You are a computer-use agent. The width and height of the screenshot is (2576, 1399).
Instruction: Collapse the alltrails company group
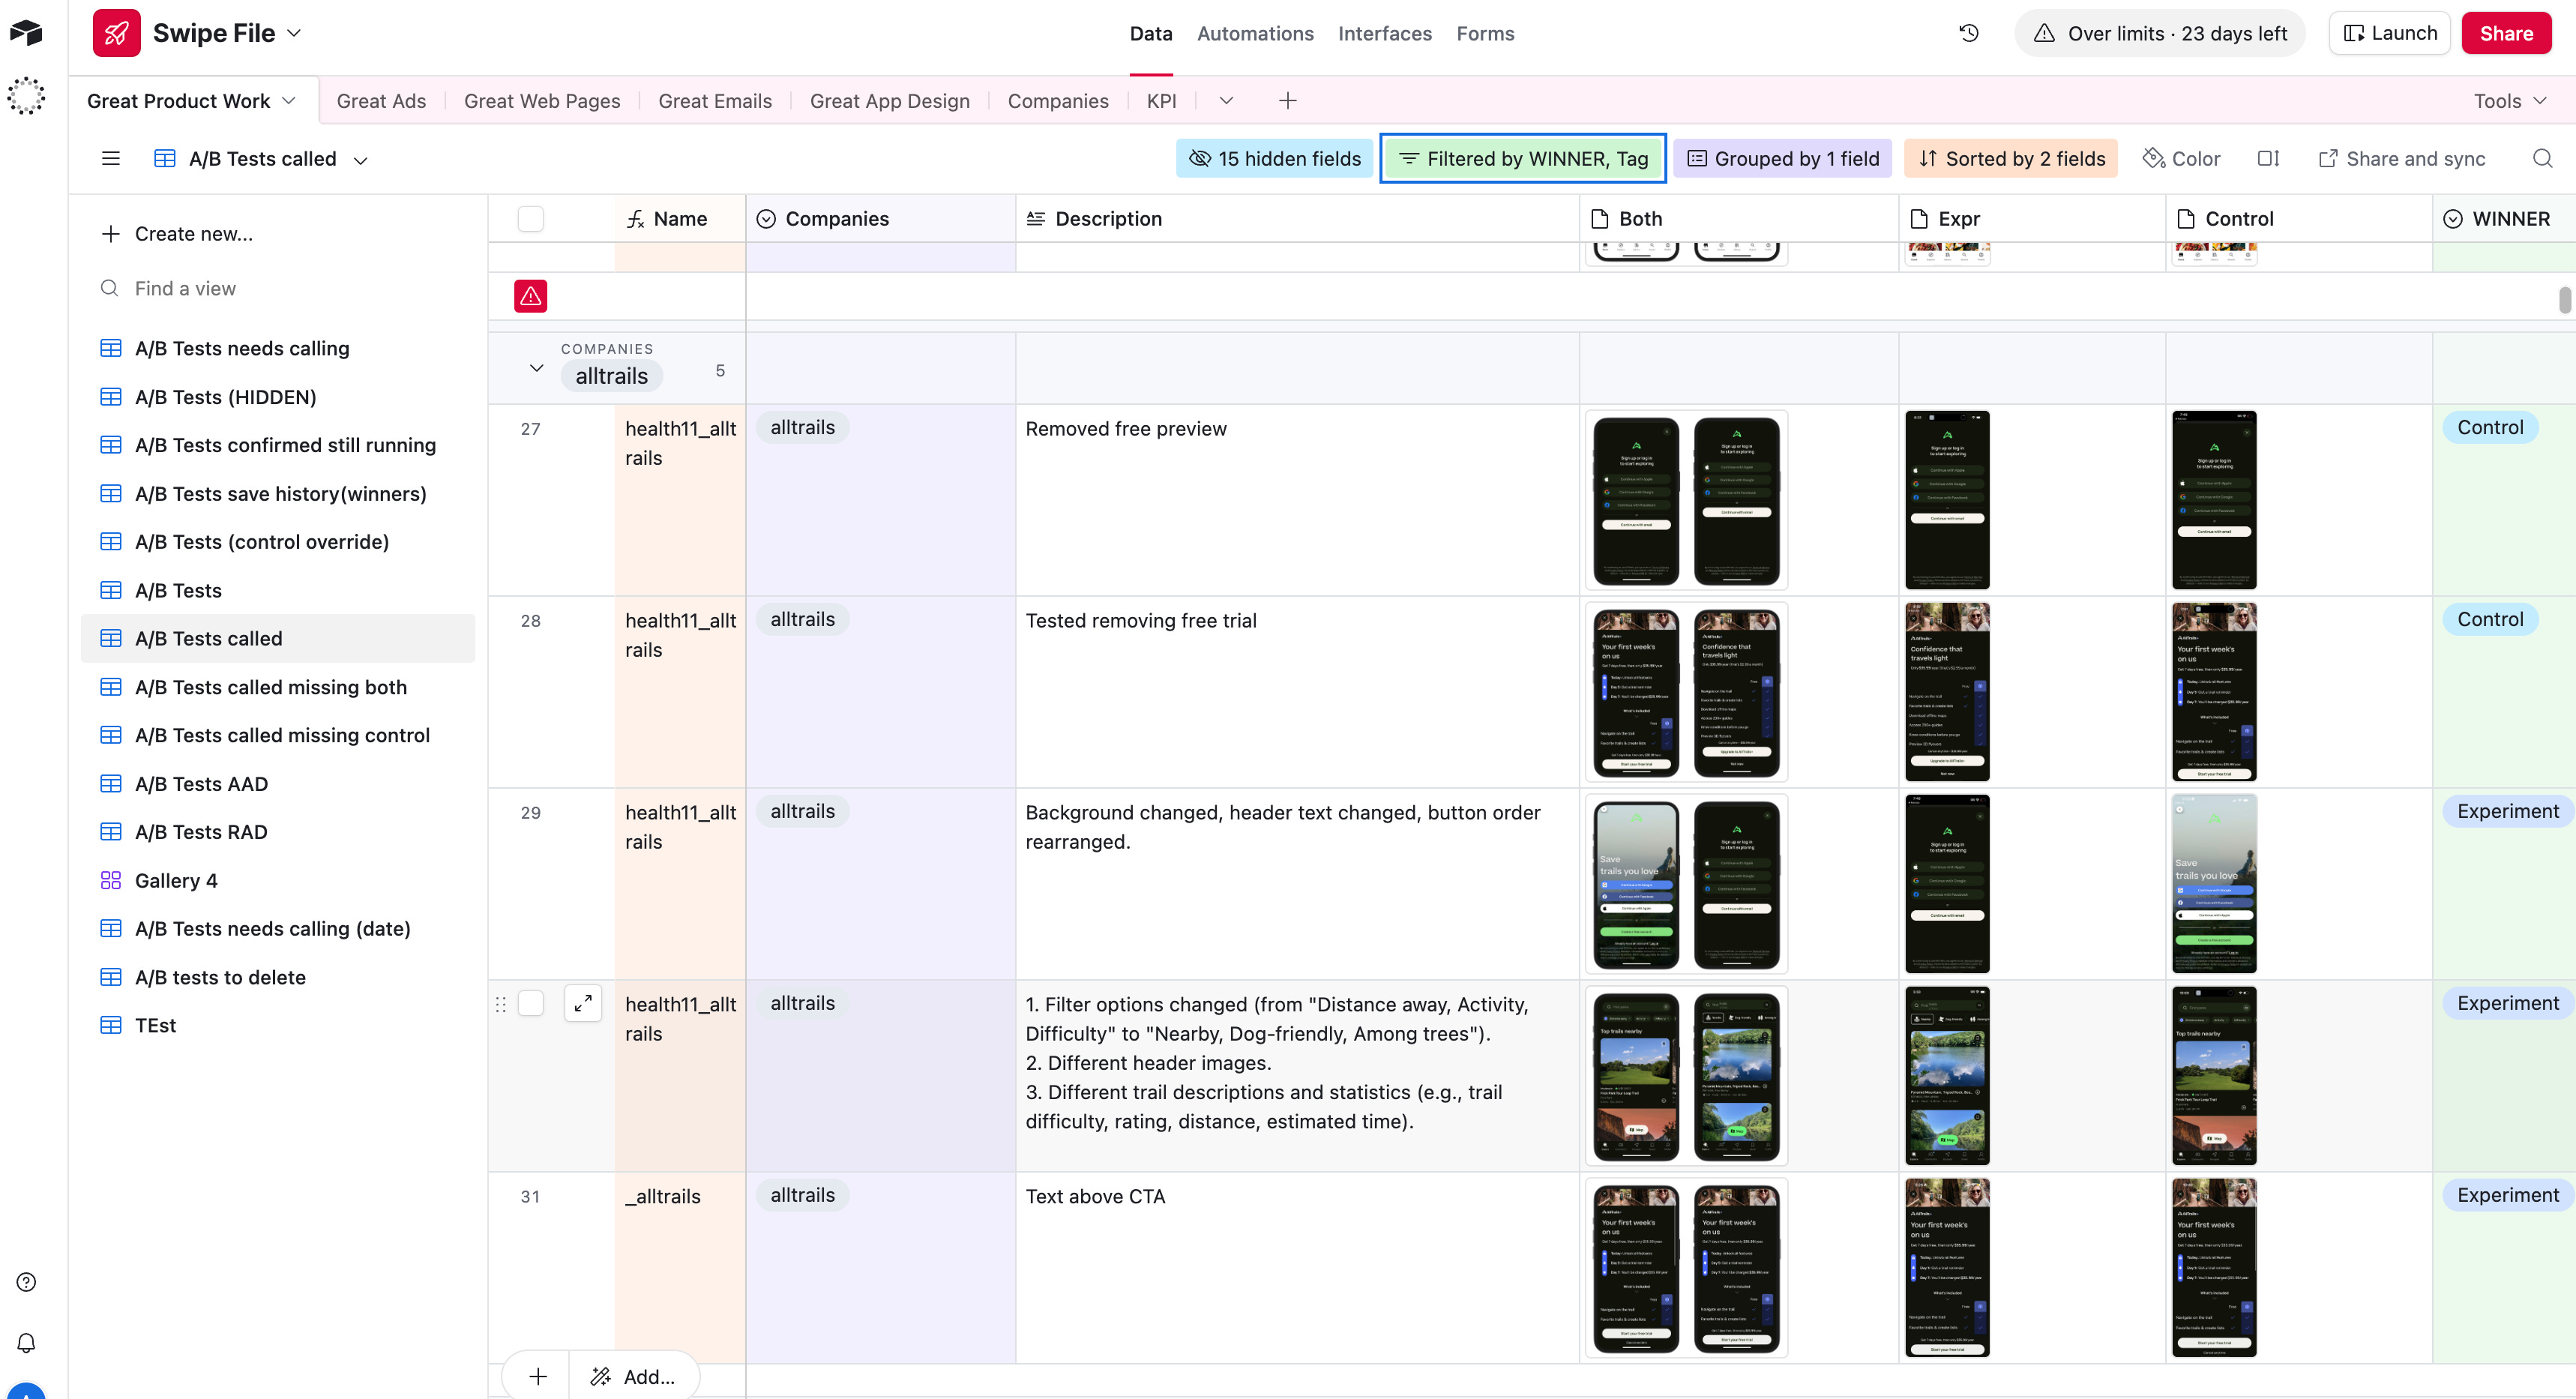pyautogui.click(x=536, y=368)
